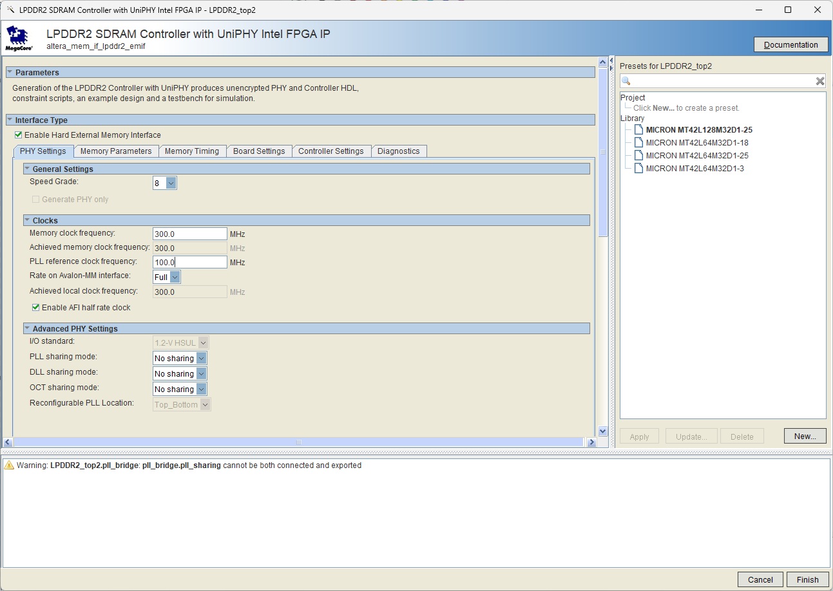Click the file icon for MICRON MT42L128M32D1-25

click(x=639, y=129)
